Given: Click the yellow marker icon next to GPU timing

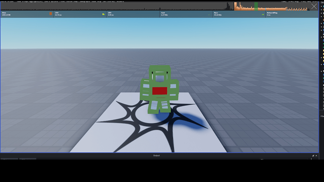Looking at the screenshot, I should (x=103, y=14).
